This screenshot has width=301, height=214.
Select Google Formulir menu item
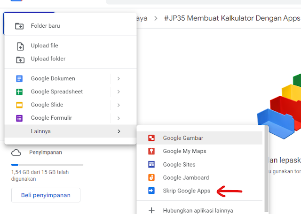71,118
